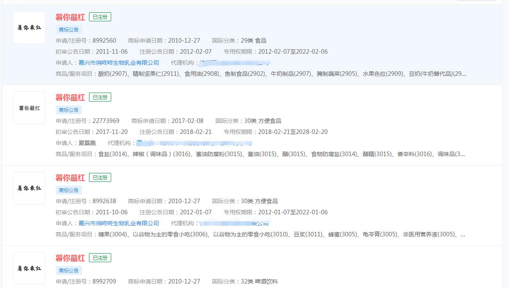509x288 pixels.
Task: Open trademark thumbnail for registration 8992638
Action: 29,188
